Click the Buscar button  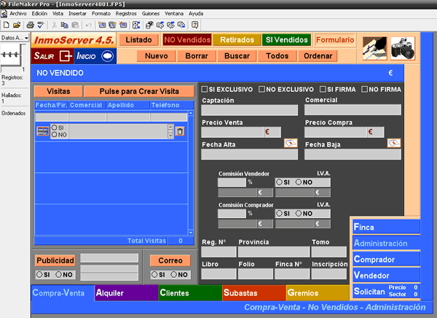pyautogui.click(x=237, y=56)
